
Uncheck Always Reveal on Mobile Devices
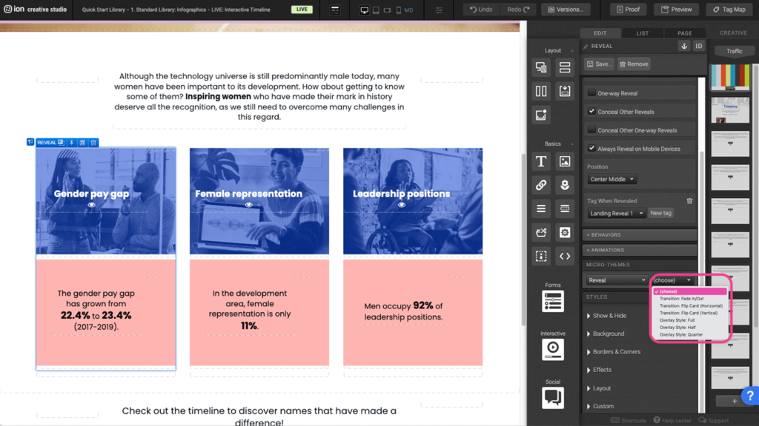591,148
